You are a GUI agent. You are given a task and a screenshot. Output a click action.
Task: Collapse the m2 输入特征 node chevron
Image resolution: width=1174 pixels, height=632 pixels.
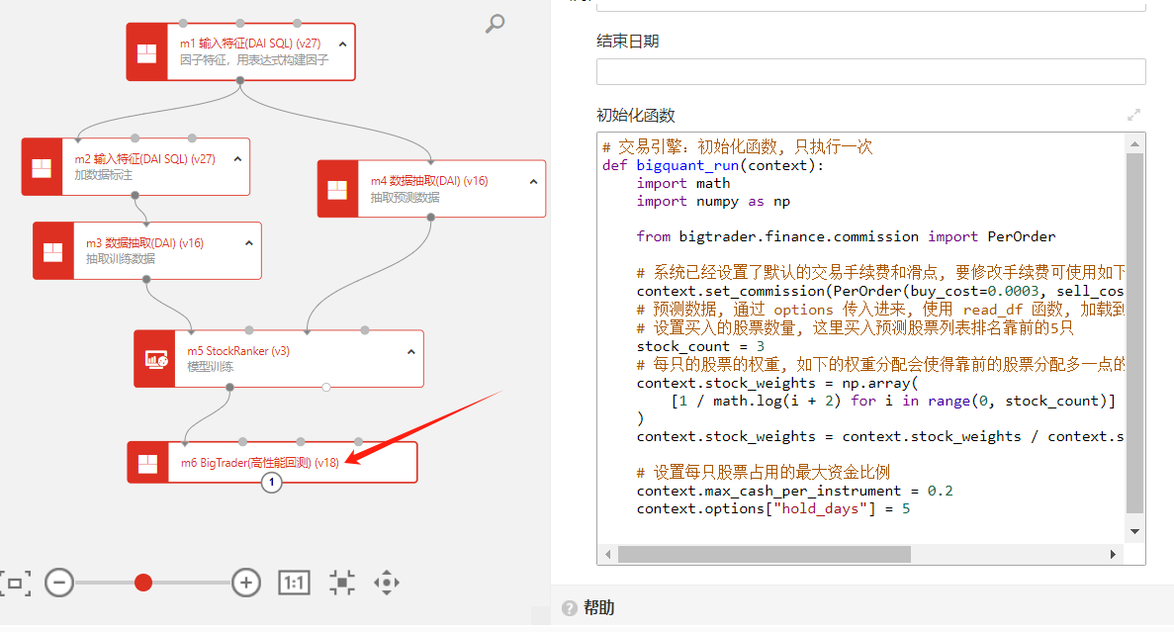pyautogui.click(x=237, y=159)
